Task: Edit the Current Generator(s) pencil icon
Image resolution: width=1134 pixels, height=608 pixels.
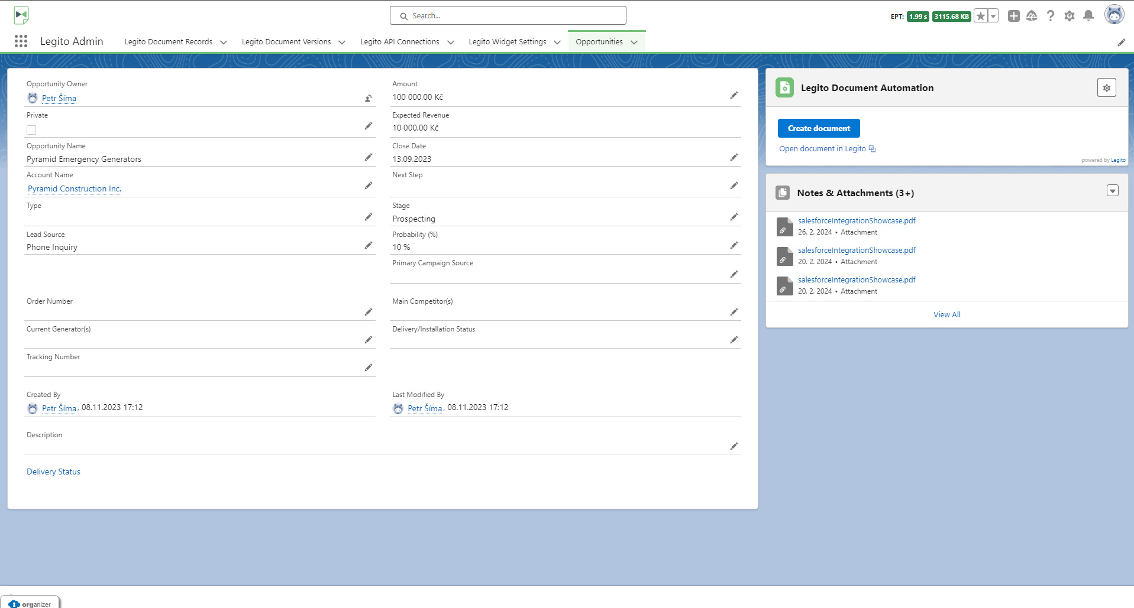Action: pyautogui.click(x=368, y=340)
